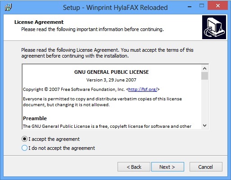Click the Version 3, 29 June 2007 line
Image resolution: width=231 pixels, height=180 pixels.
point(111,80)
